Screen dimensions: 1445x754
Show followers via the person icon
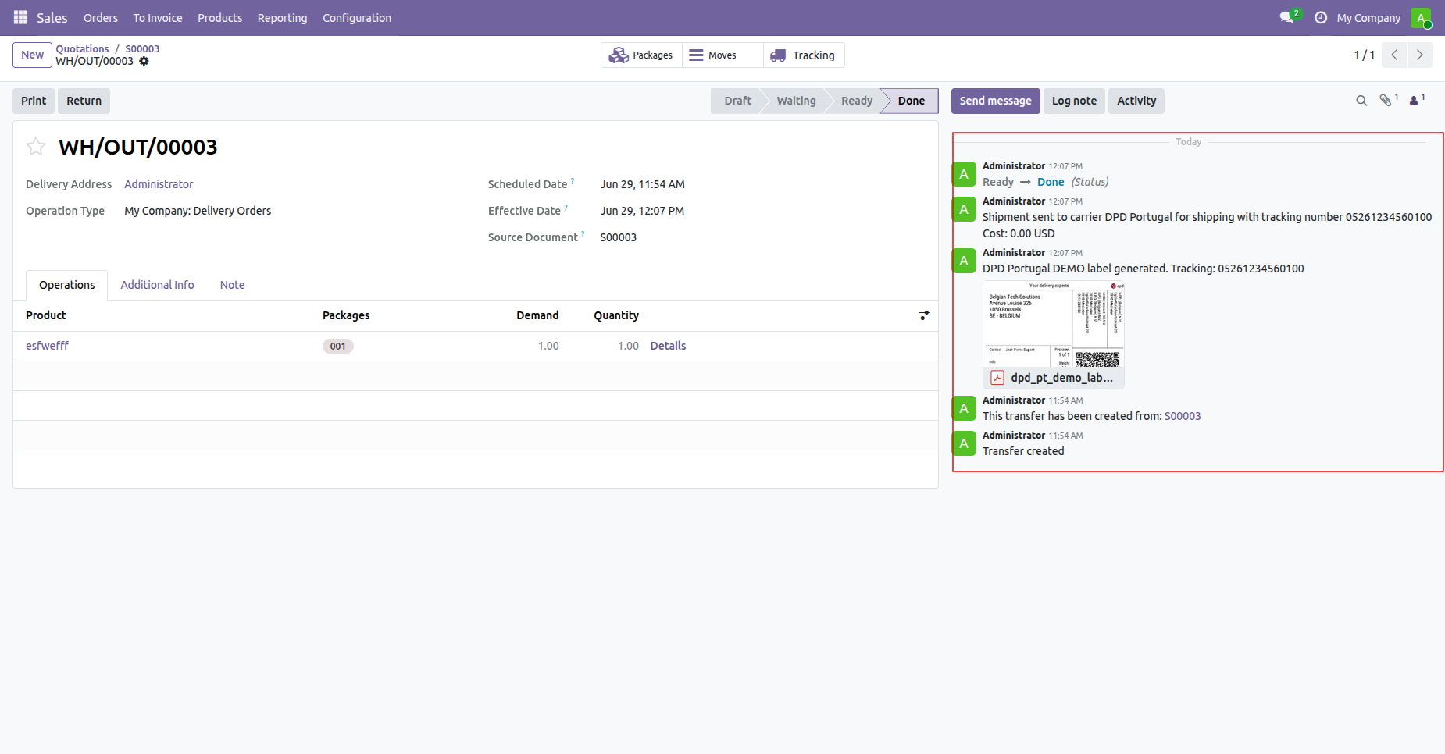1416,100
